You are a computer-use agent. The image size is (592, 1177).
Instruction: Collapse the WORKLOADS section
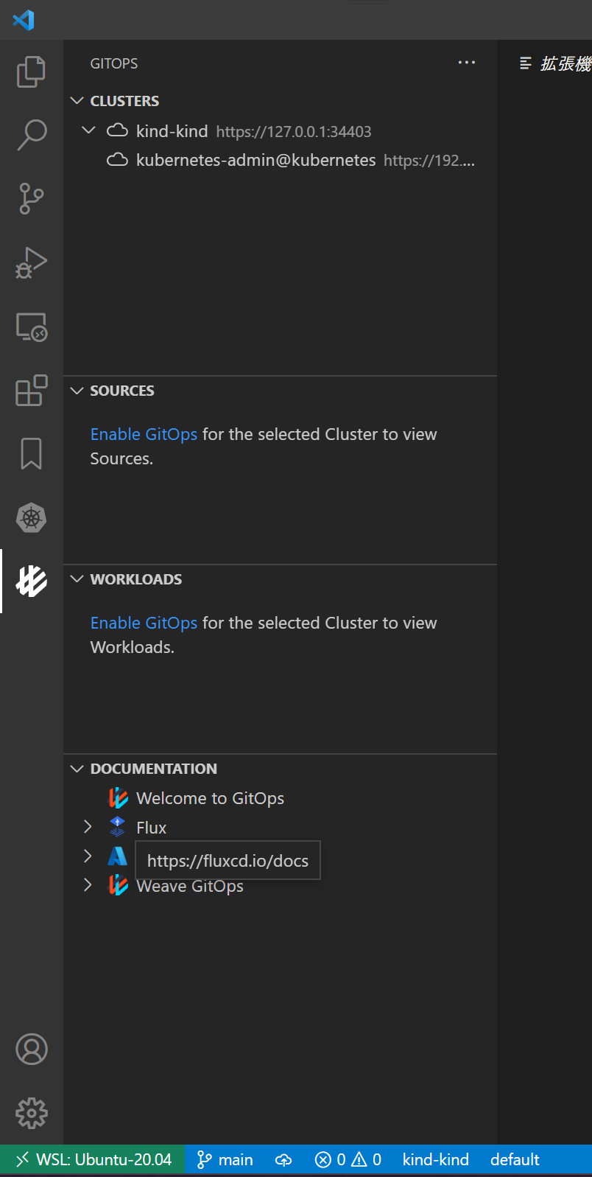pos(77,579)
